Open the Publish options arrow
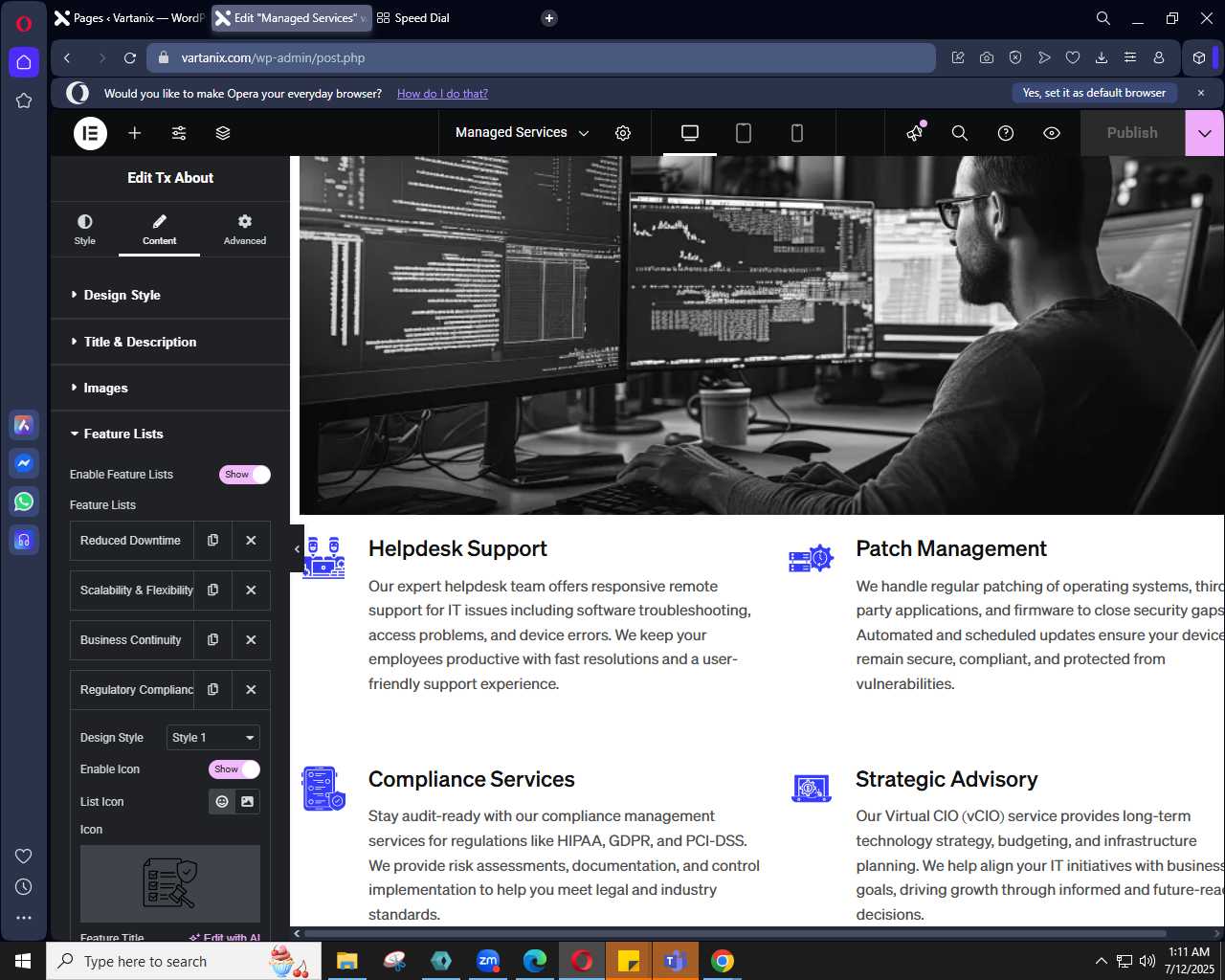 [1204, 133]
